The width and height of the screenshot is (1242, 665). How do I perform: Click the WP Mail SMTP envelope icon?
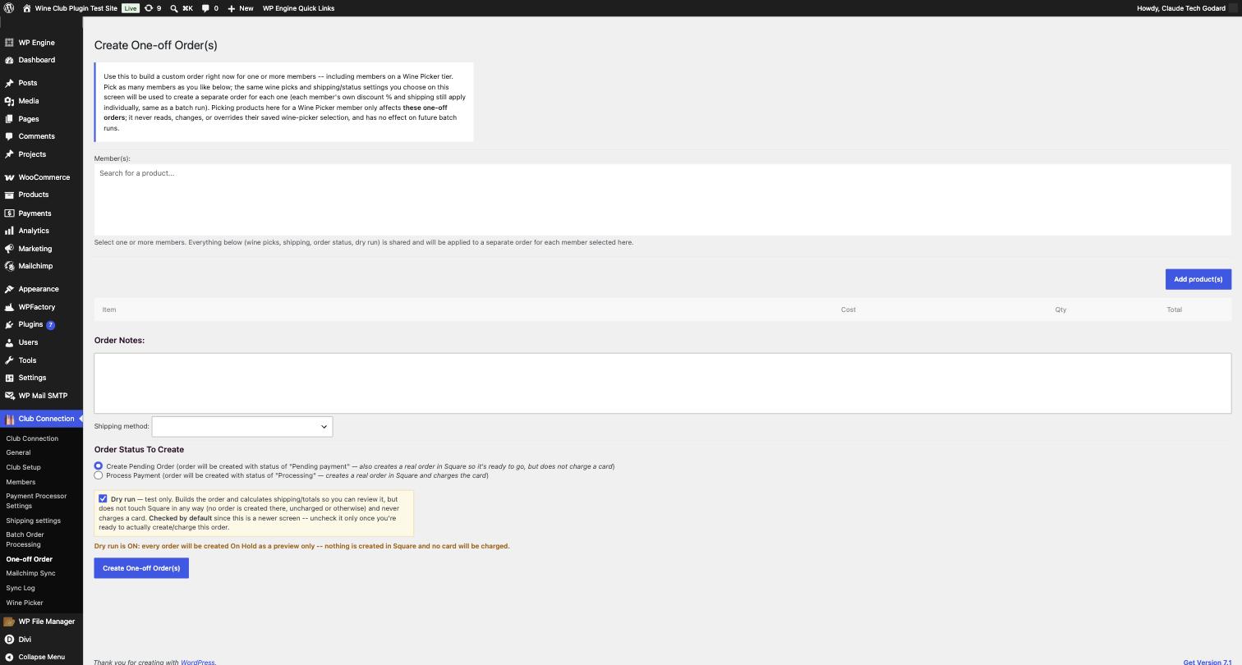(x=9, y=396)
